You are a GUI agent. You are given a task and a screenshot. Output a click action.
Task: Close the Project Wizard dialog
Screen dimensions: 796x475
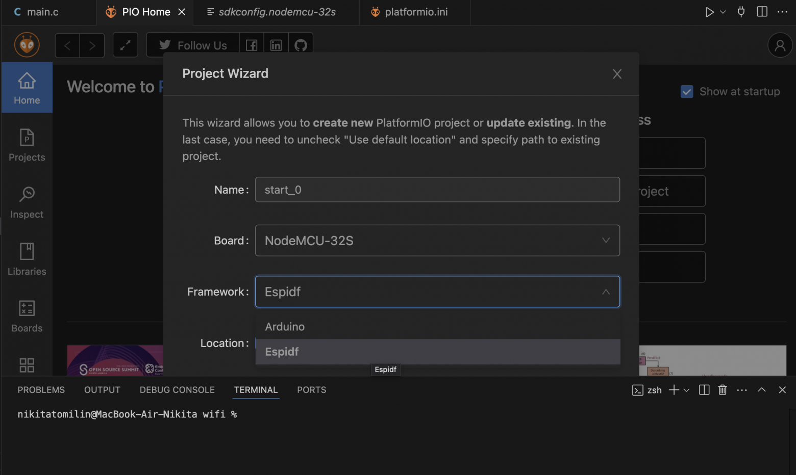(617, 74)
